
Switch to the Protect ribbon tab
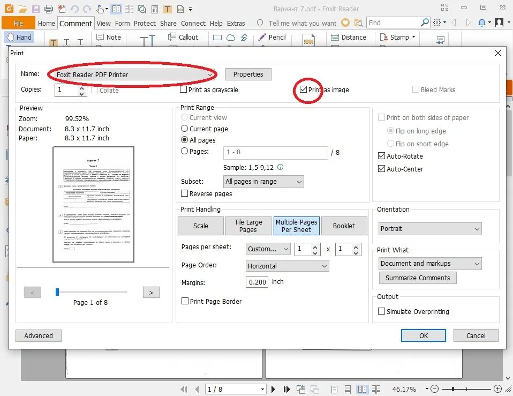145,23
